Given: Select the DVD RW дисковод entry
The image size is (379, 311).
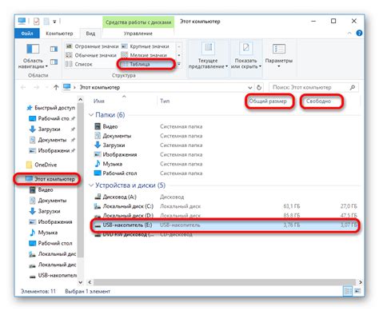Looking at the screenshot, I should click(124, 234).
